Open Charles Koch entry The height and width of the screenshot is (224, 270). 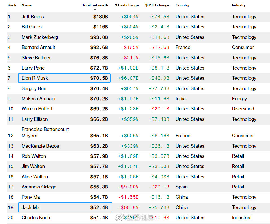(36, 218)
